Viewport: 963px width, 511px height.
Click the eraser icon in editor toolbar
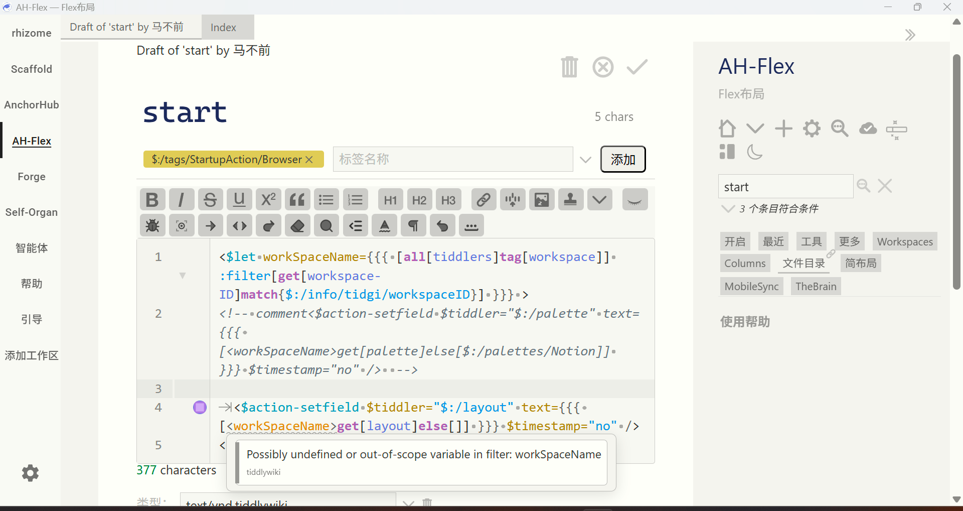(x=297, y=226)
